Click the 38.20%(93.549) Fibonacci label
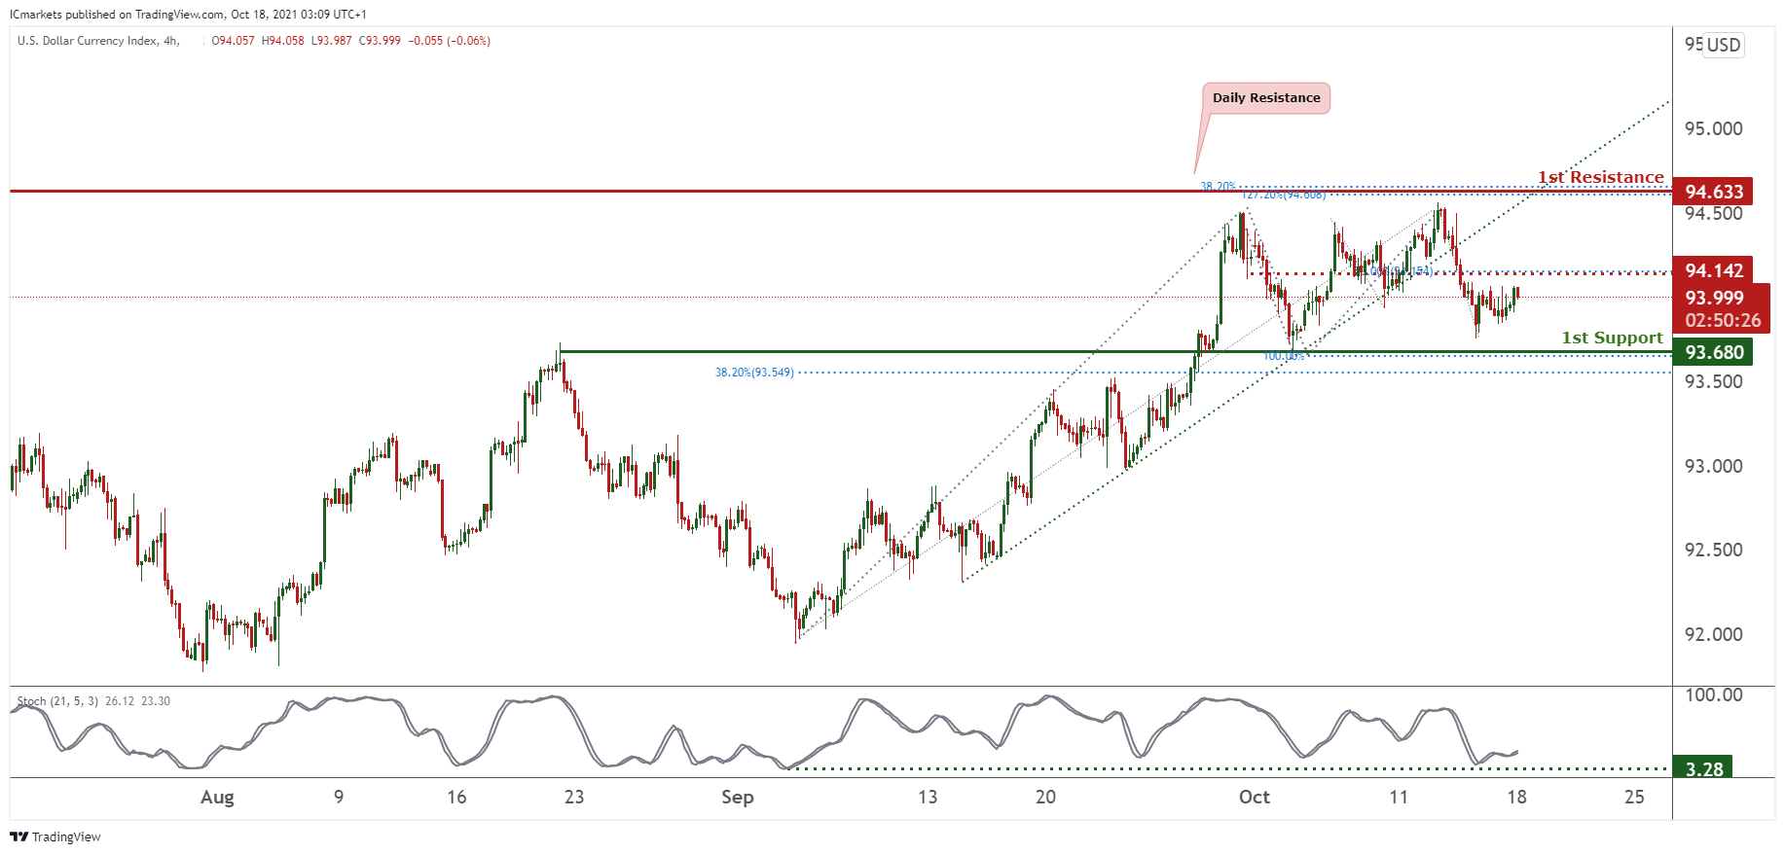 click(x=754, y=373)
